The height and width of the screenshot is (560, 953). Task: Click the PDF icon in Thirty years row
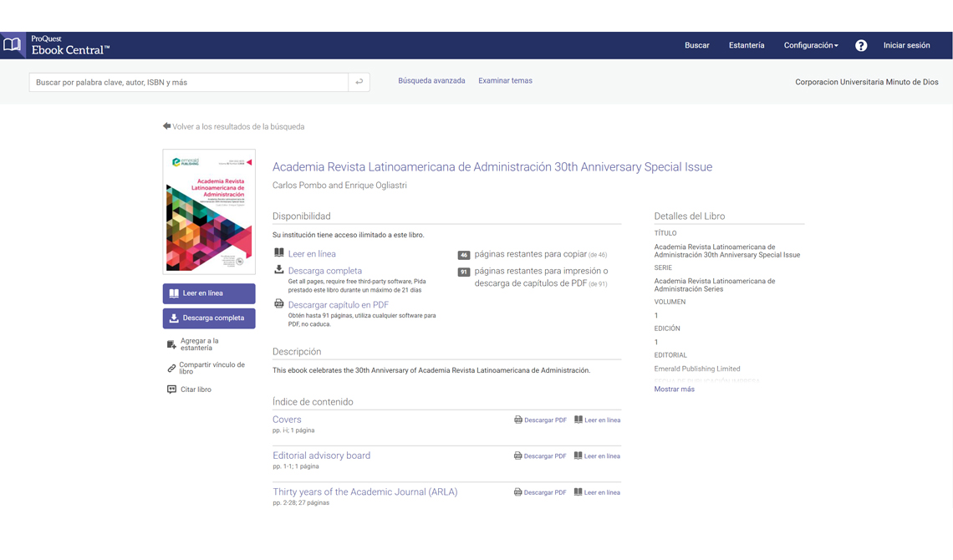click(517, 492)
